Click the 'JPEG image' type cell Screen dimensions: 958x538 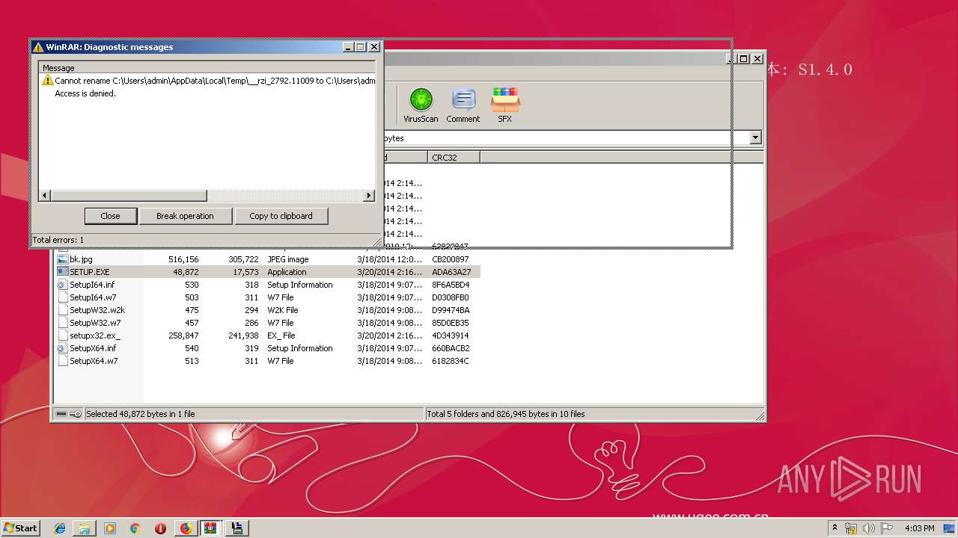tap(288, 259)
